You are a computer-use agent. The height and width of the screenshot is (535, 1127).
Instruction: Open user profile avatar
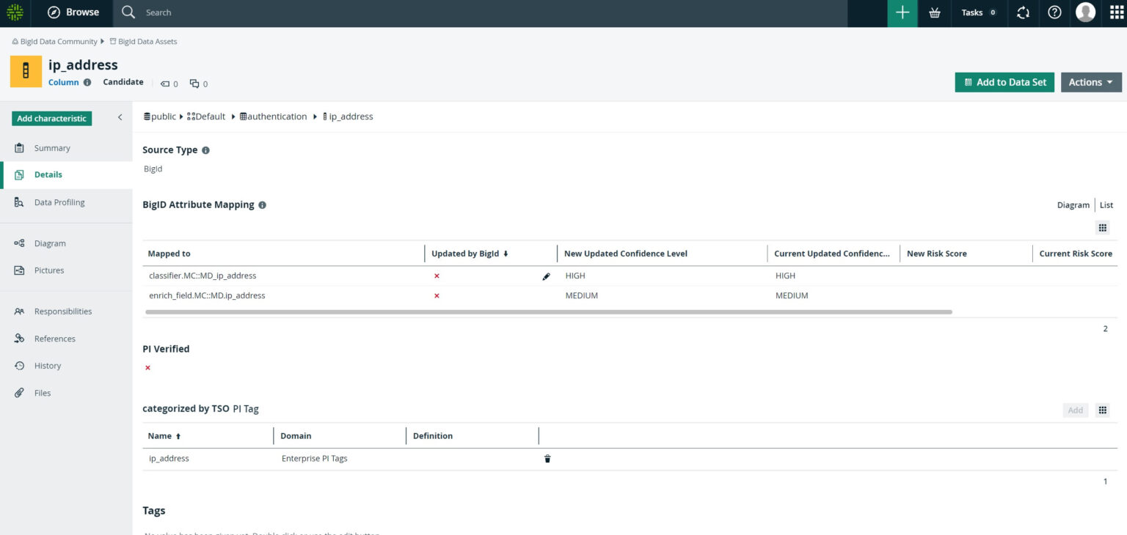1085,12
